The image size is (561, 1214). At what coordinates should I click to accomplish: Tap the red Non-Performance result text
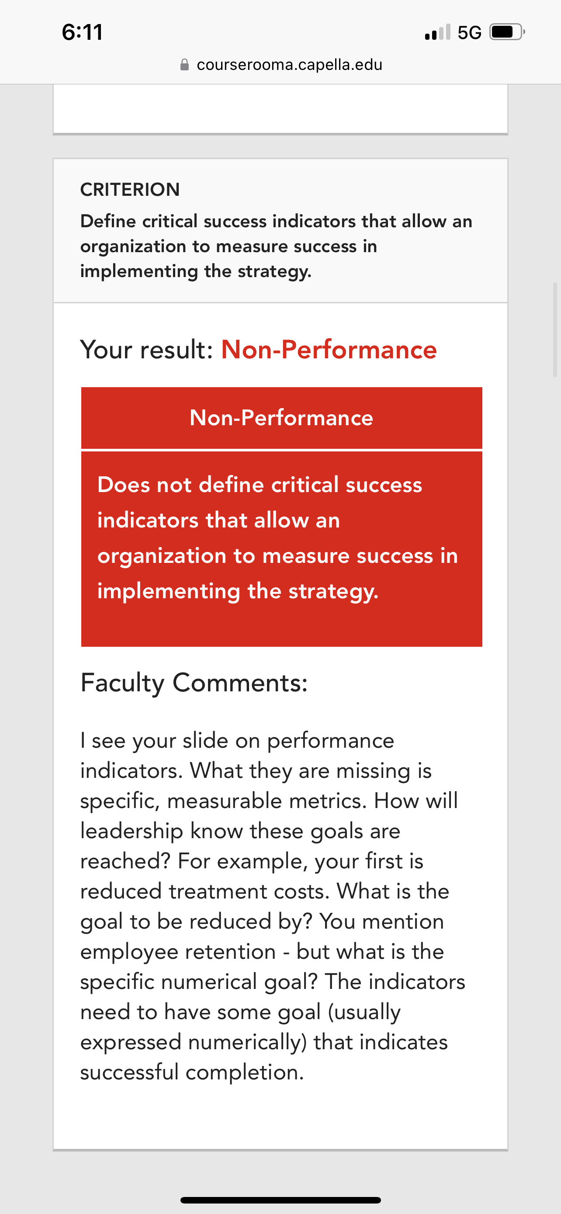[x=329, y=350]
